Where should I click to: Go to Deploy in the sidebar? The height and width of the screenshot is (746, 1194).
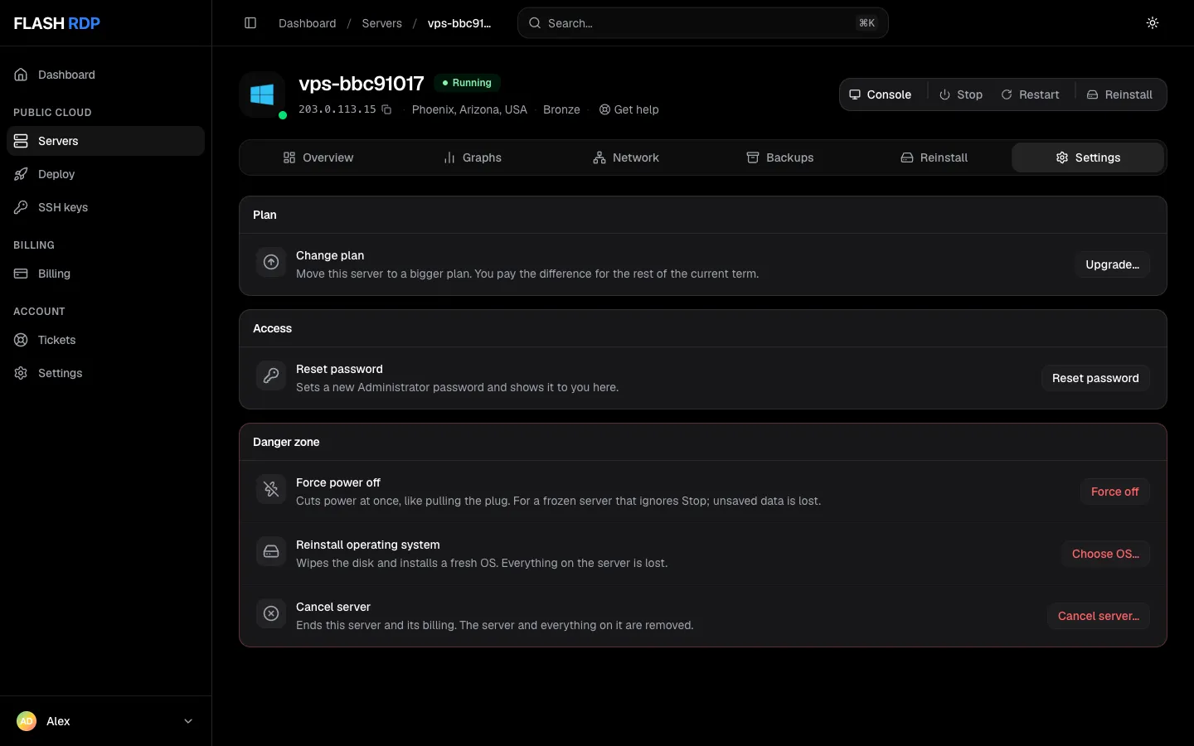click(105, 174)
